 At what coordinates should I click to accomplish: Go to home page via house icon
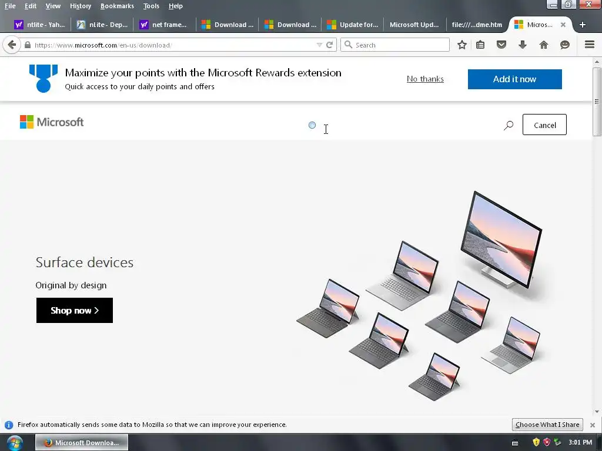pos(544,45)
